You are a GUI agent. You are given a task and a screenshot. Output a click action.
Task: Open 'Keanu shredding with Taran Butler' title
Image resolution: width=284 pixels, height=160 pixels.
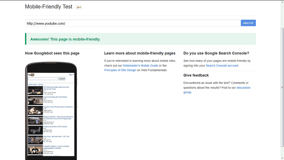(x=55, y=97)
